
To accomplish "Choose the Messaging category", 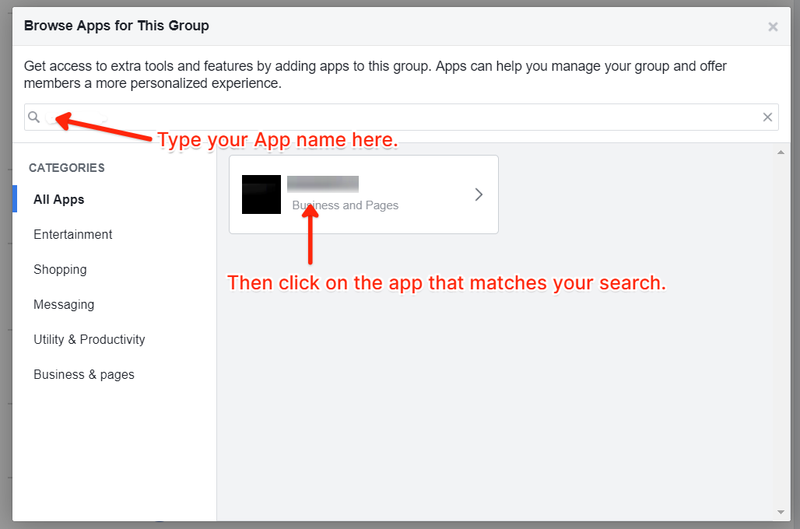I will 64,304.
